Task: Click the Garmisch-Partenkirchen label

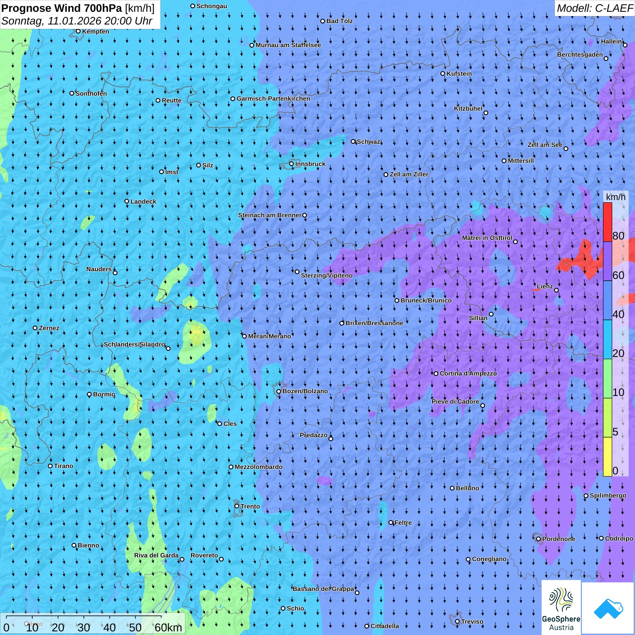Action: coord(274,98)
